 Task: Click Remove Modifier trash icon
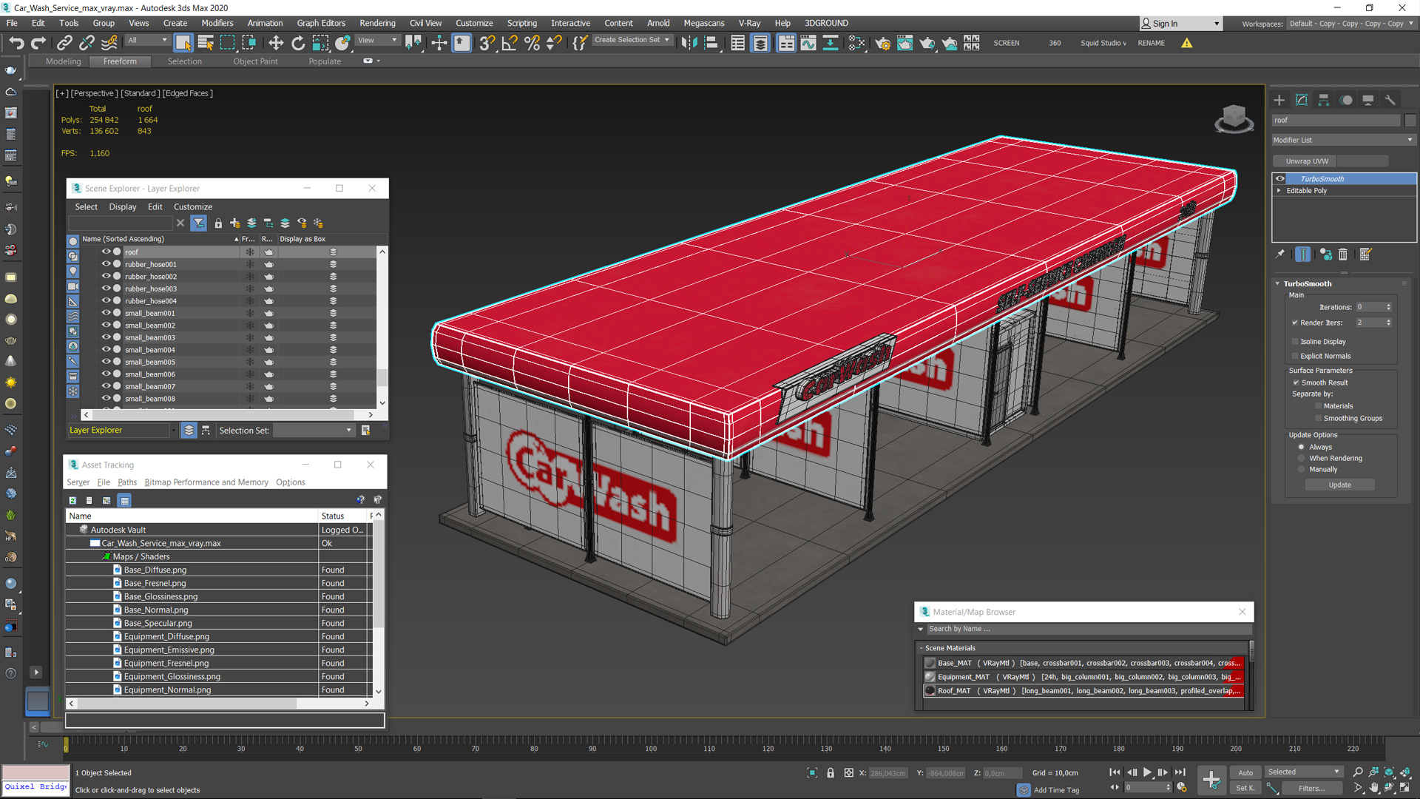tap(1343, 254)
